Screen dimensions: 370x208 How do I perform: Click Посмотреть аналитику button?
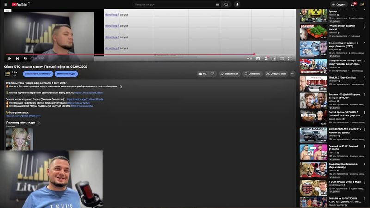[x=38, y=73]
